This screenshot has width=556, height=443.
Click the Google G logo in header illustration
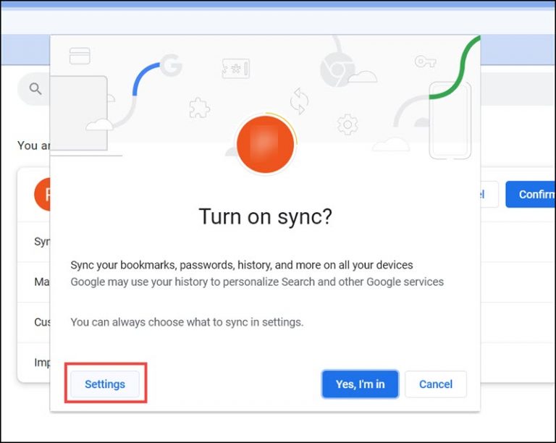(171, 69)
